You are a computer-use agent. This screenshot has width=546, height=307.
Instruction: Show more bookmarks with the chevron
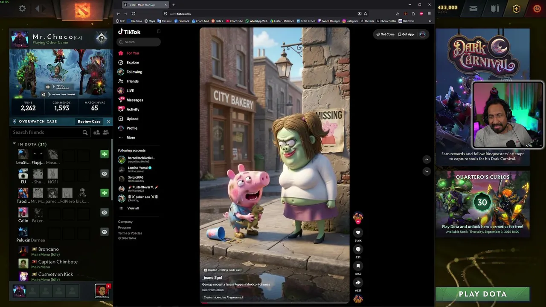point(430,21)
